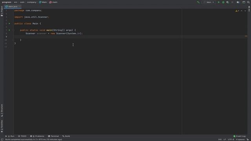Go to previous highlighted error arrow

point(242,11)
